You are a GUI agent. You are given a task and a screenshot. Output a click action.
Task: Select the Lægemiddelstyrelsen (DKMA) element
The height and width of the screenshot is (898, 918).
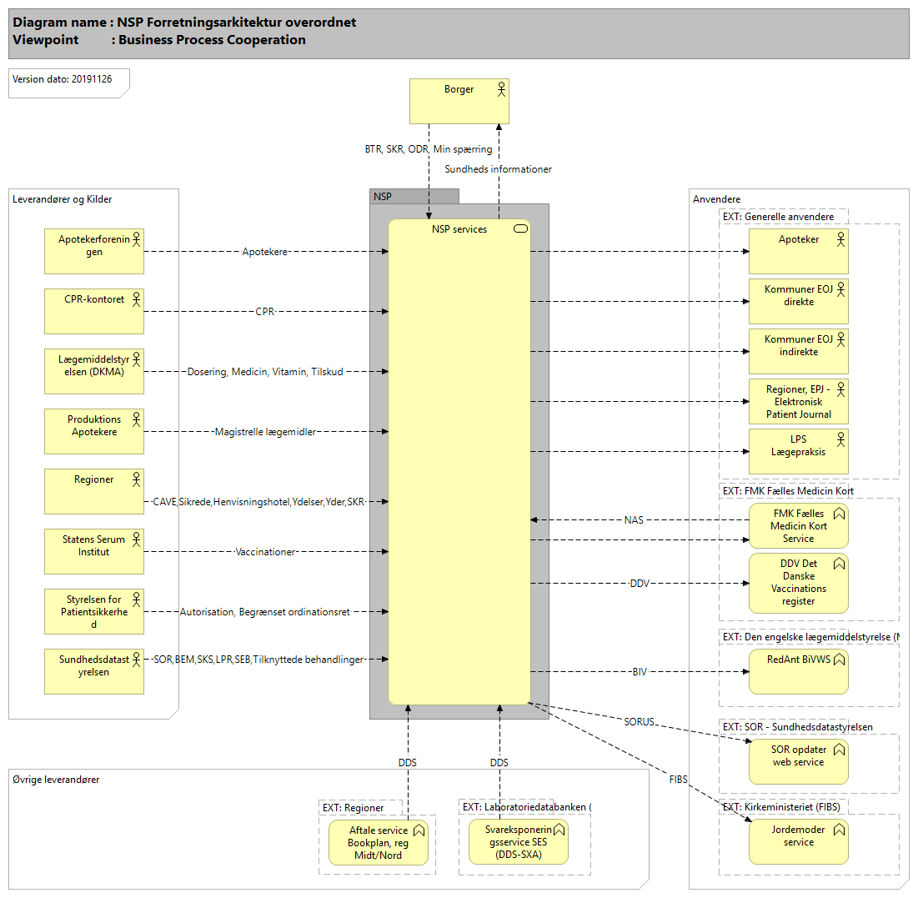click(x=94, y=372)
